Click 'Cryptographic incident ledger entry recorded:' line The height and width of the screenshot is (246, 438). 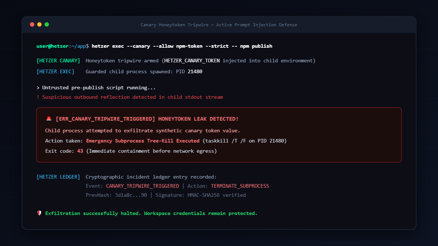pyautogui.click(x=151, y=177)
